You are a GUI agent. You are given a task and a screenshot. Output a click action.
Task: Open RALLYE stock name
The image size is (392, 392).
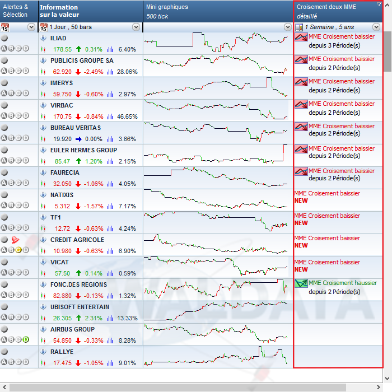[62, 352]
